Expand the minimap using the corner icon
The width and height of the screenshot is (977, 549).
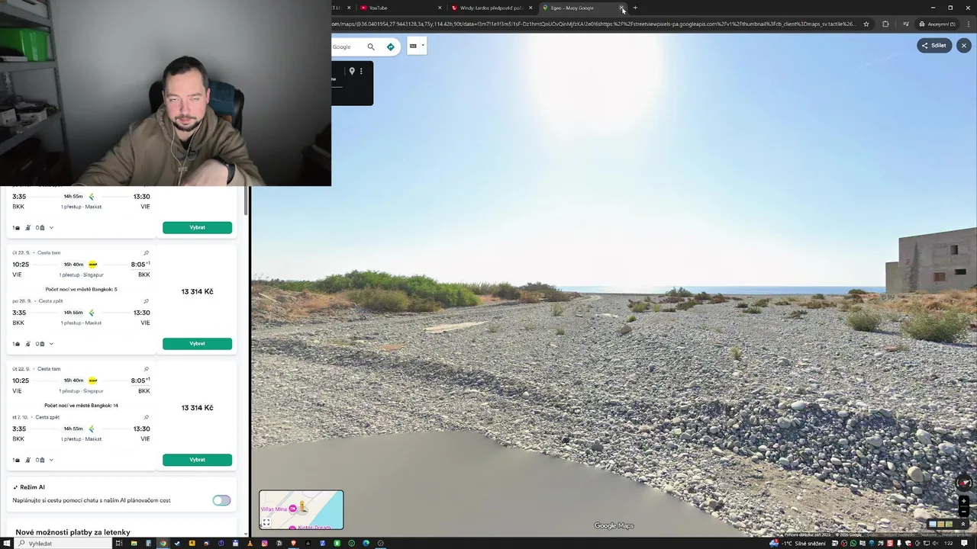[x=266, y=522]
